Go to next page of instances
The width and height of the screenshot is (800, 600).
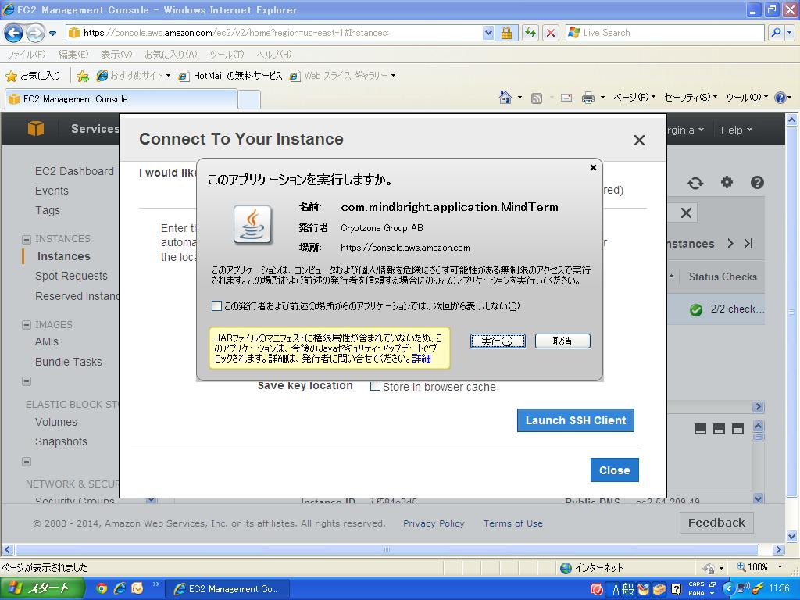(730, 244)
